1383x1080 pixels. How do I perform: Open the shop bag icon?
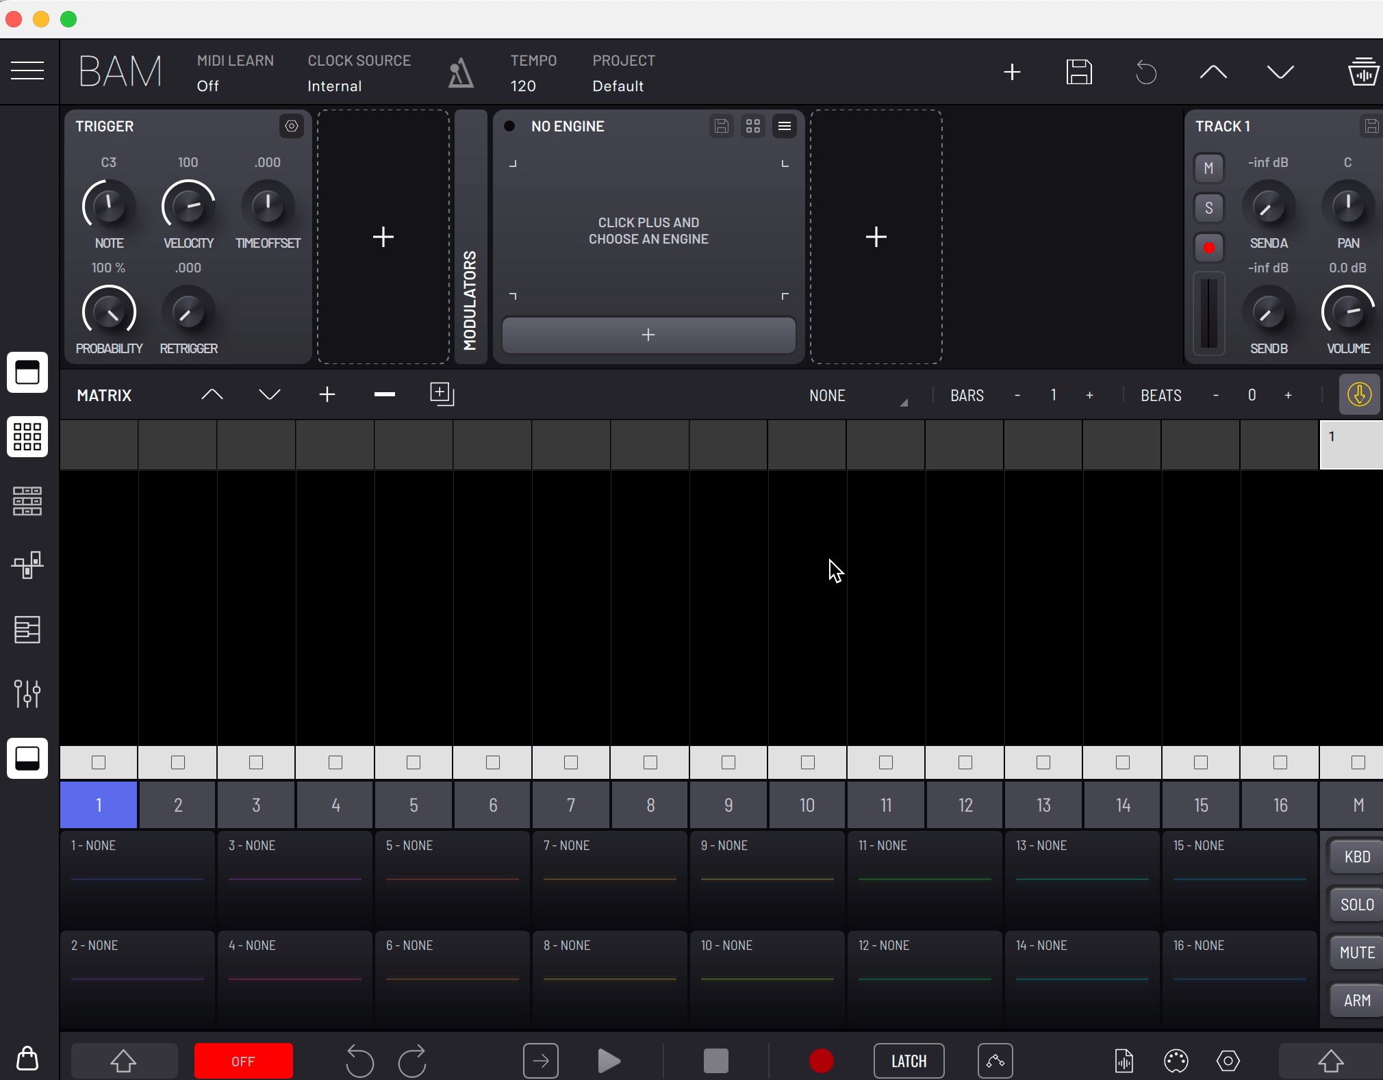27,1058
